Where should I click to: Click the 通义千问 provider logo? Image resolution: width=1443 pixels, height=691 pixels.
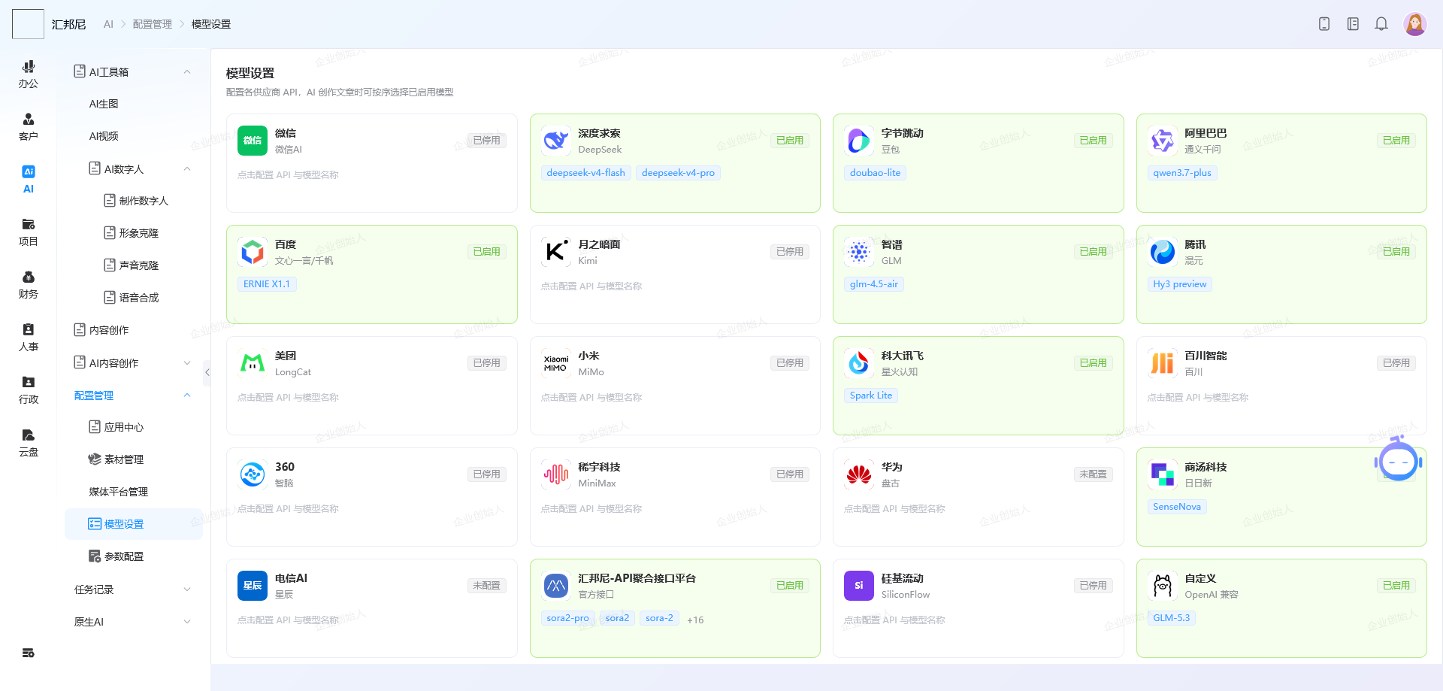[1163, 141]
